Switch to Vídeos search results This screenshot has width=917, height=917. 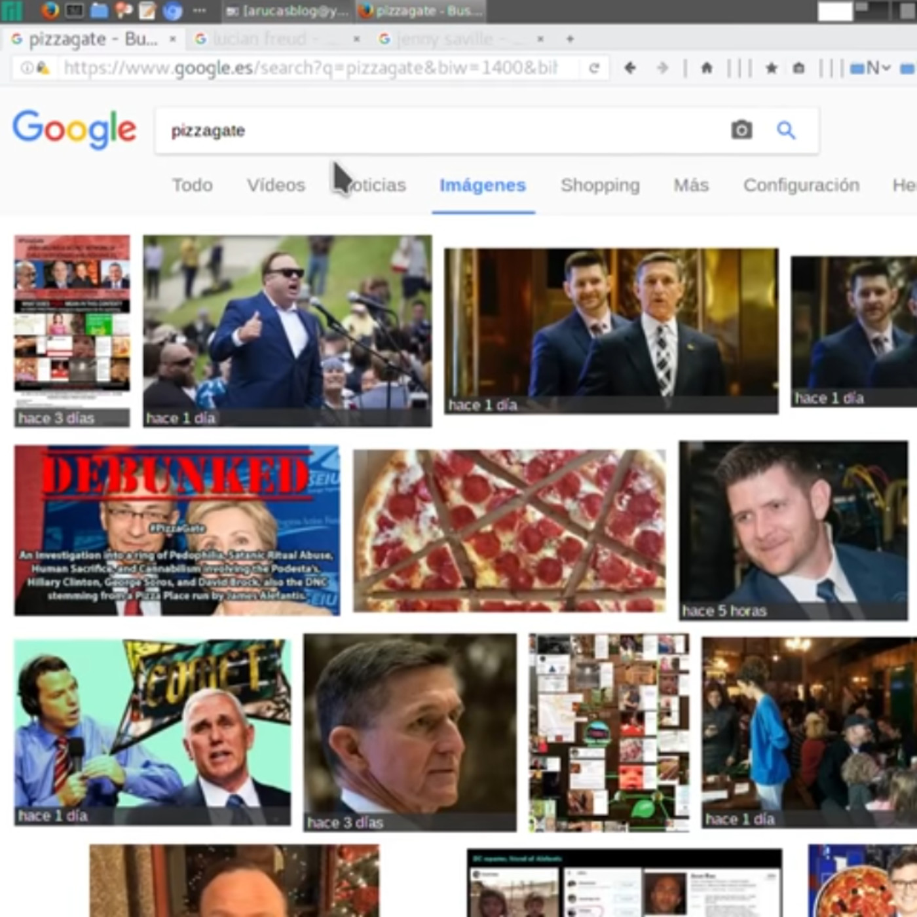(x=276, y=185)
